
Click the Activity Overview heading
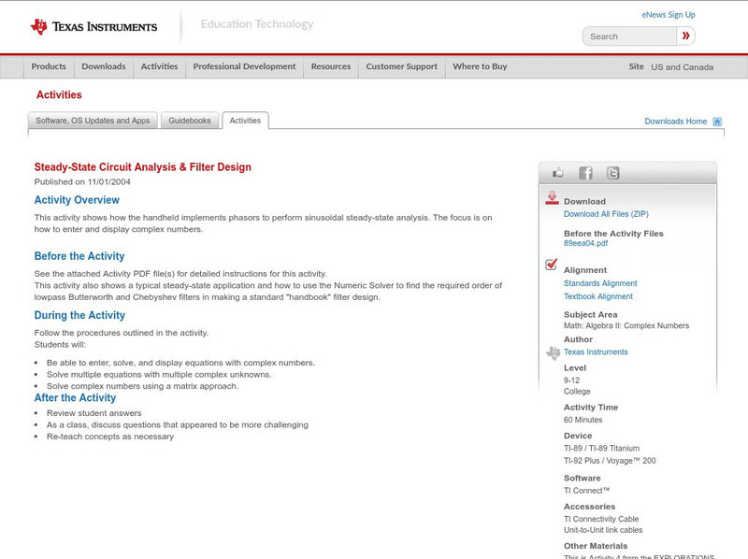pos(77,200)
